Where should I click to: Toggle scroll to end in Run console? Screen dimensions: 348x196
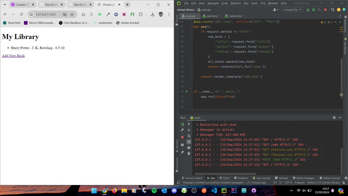(x=189, y=142)
